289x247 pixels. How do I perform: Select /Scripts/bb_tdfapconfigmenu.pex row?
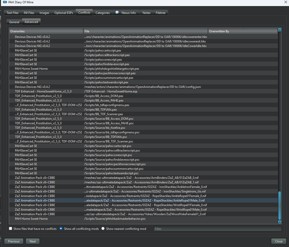click(x=144, y=105)
